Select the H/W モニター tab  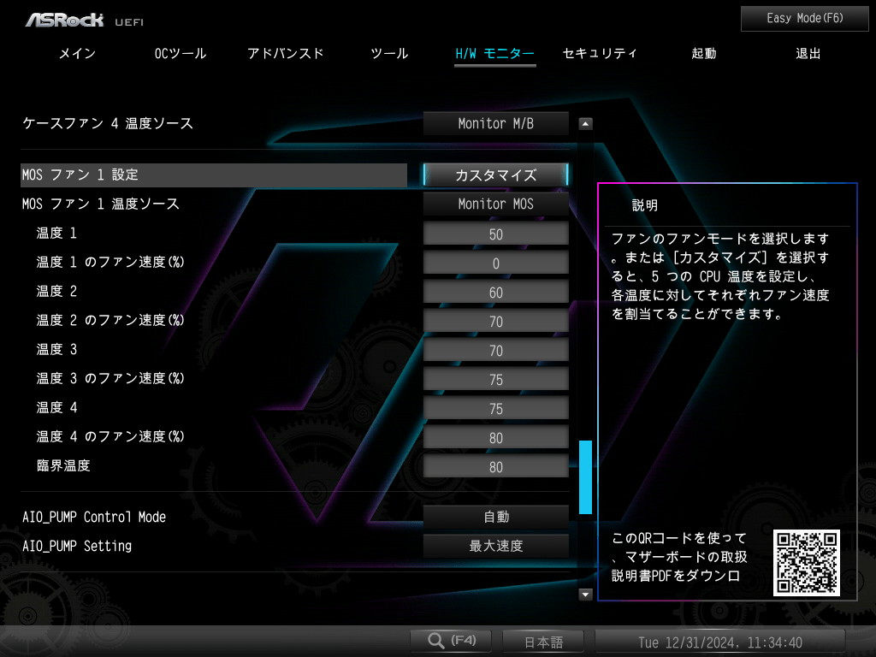(495, 54)
